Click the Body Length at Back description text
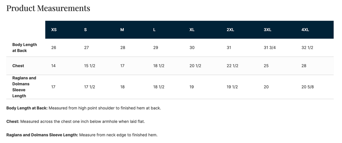This screenshot has height=143, width=342. (84, 108)
